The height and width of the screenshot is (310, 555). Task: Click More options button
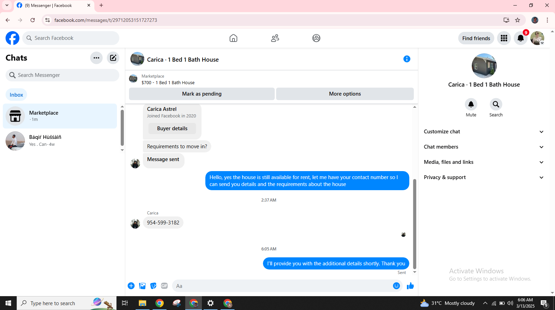345,94
